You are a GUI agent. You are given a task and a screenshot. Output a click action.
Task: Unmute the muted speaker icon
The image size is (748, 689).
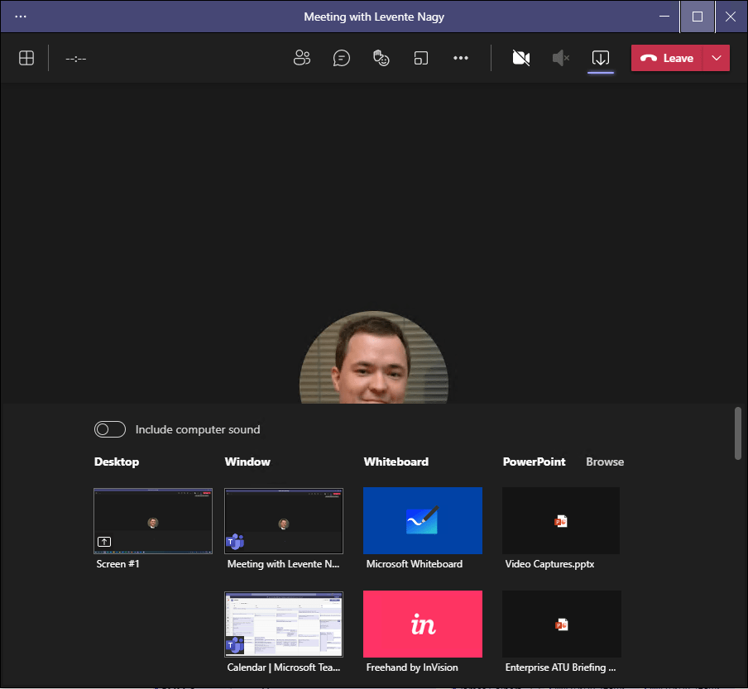tap(561, 58)
